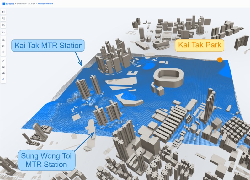Select the oval stadium building in the viewport
250x180 pixels.
coord(168,78)
